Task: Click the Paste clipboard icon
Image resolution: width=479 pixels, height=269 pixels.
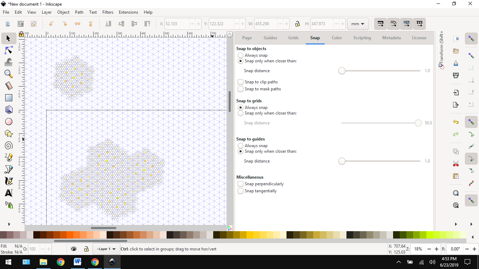Action: coord(456,175)
